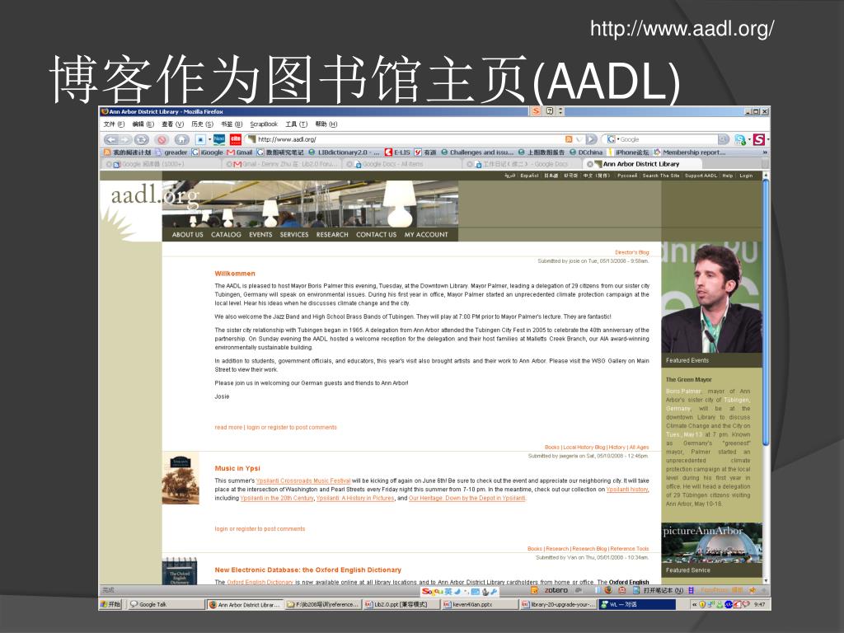
Task: Click Membership report bookmark
Action: (x=690, y=152)
